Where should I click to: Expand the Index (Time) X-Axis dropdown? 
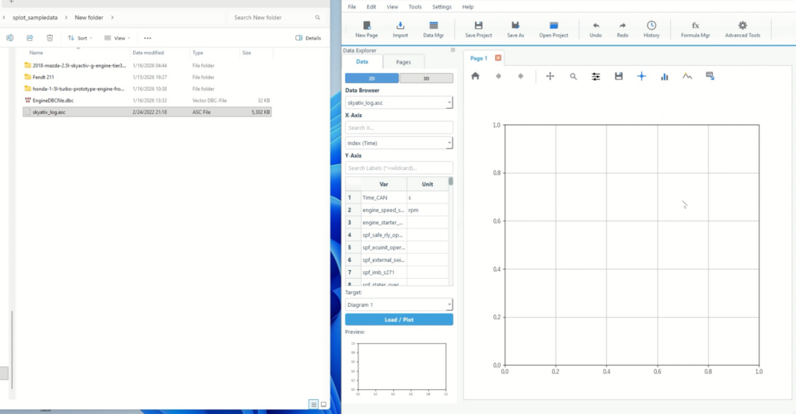pyautogui.click(x=399, y=143)
